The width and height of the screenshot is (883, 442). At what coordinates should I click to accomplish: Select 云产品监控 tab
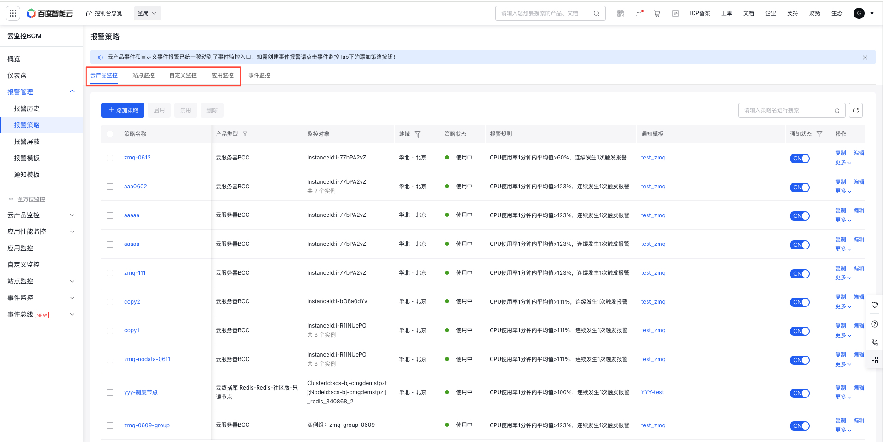[104, 75]
